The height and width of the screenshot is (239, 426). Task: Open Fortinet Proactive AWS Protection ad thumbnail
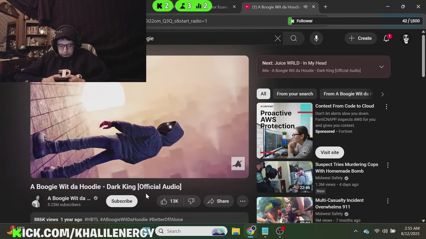[285, 130]
